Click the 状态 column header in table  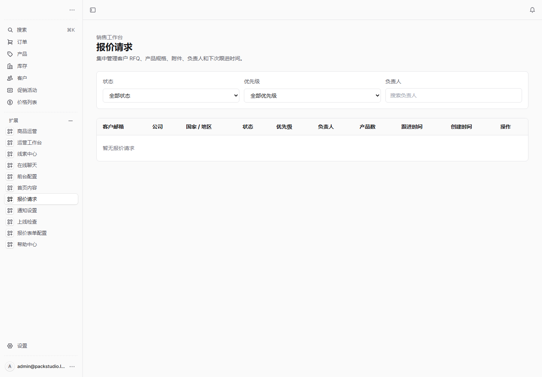248,127
